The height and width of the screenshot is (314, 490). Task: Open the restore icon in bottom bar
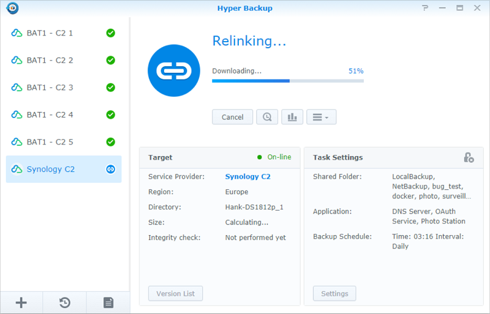(64, 302)
